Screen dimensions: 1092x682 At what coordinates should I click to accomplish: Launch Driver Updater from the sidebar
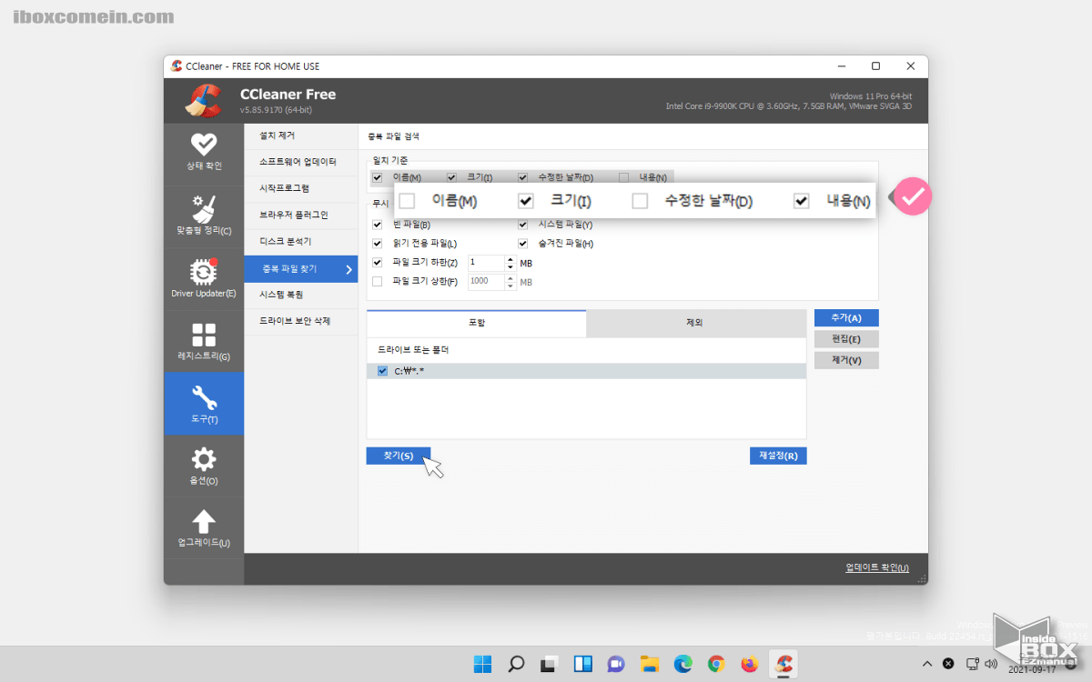click(204, 277)
